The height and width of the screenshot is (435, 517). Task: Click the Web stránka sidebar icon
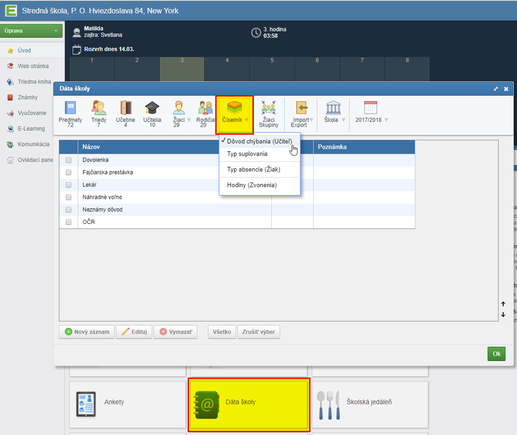pos(11,66)
